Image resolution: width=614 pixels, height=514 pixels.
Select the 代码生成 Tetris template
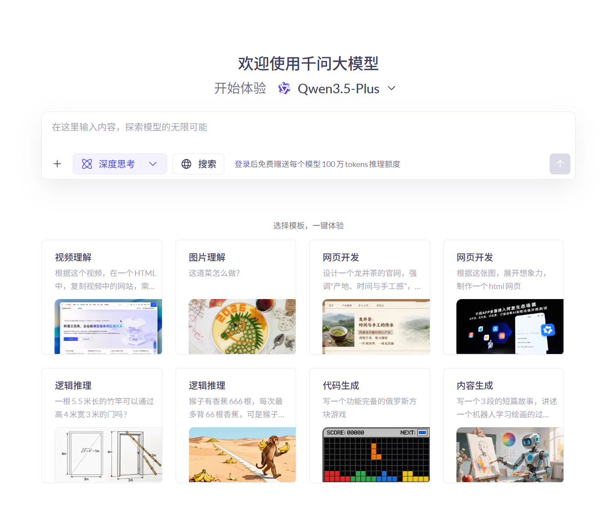[x=369, y=425]
